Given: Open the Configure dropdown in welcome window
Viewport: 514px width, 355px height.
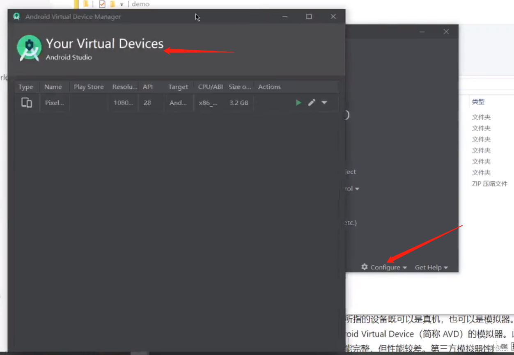Looking at the screenshot, I should click(384, 267).
